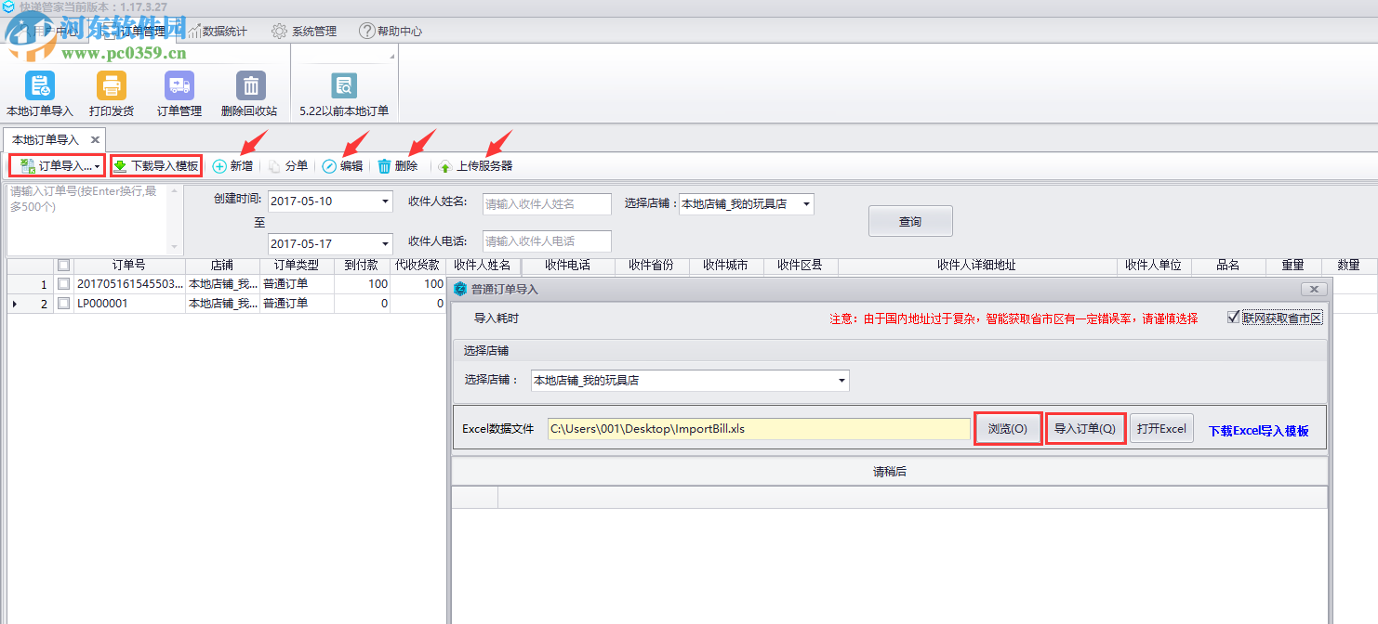Image resolution: width=1378 pixels, height=624 pixels.
Task: Click the 收件省份 column header
Action: [651, 266]
